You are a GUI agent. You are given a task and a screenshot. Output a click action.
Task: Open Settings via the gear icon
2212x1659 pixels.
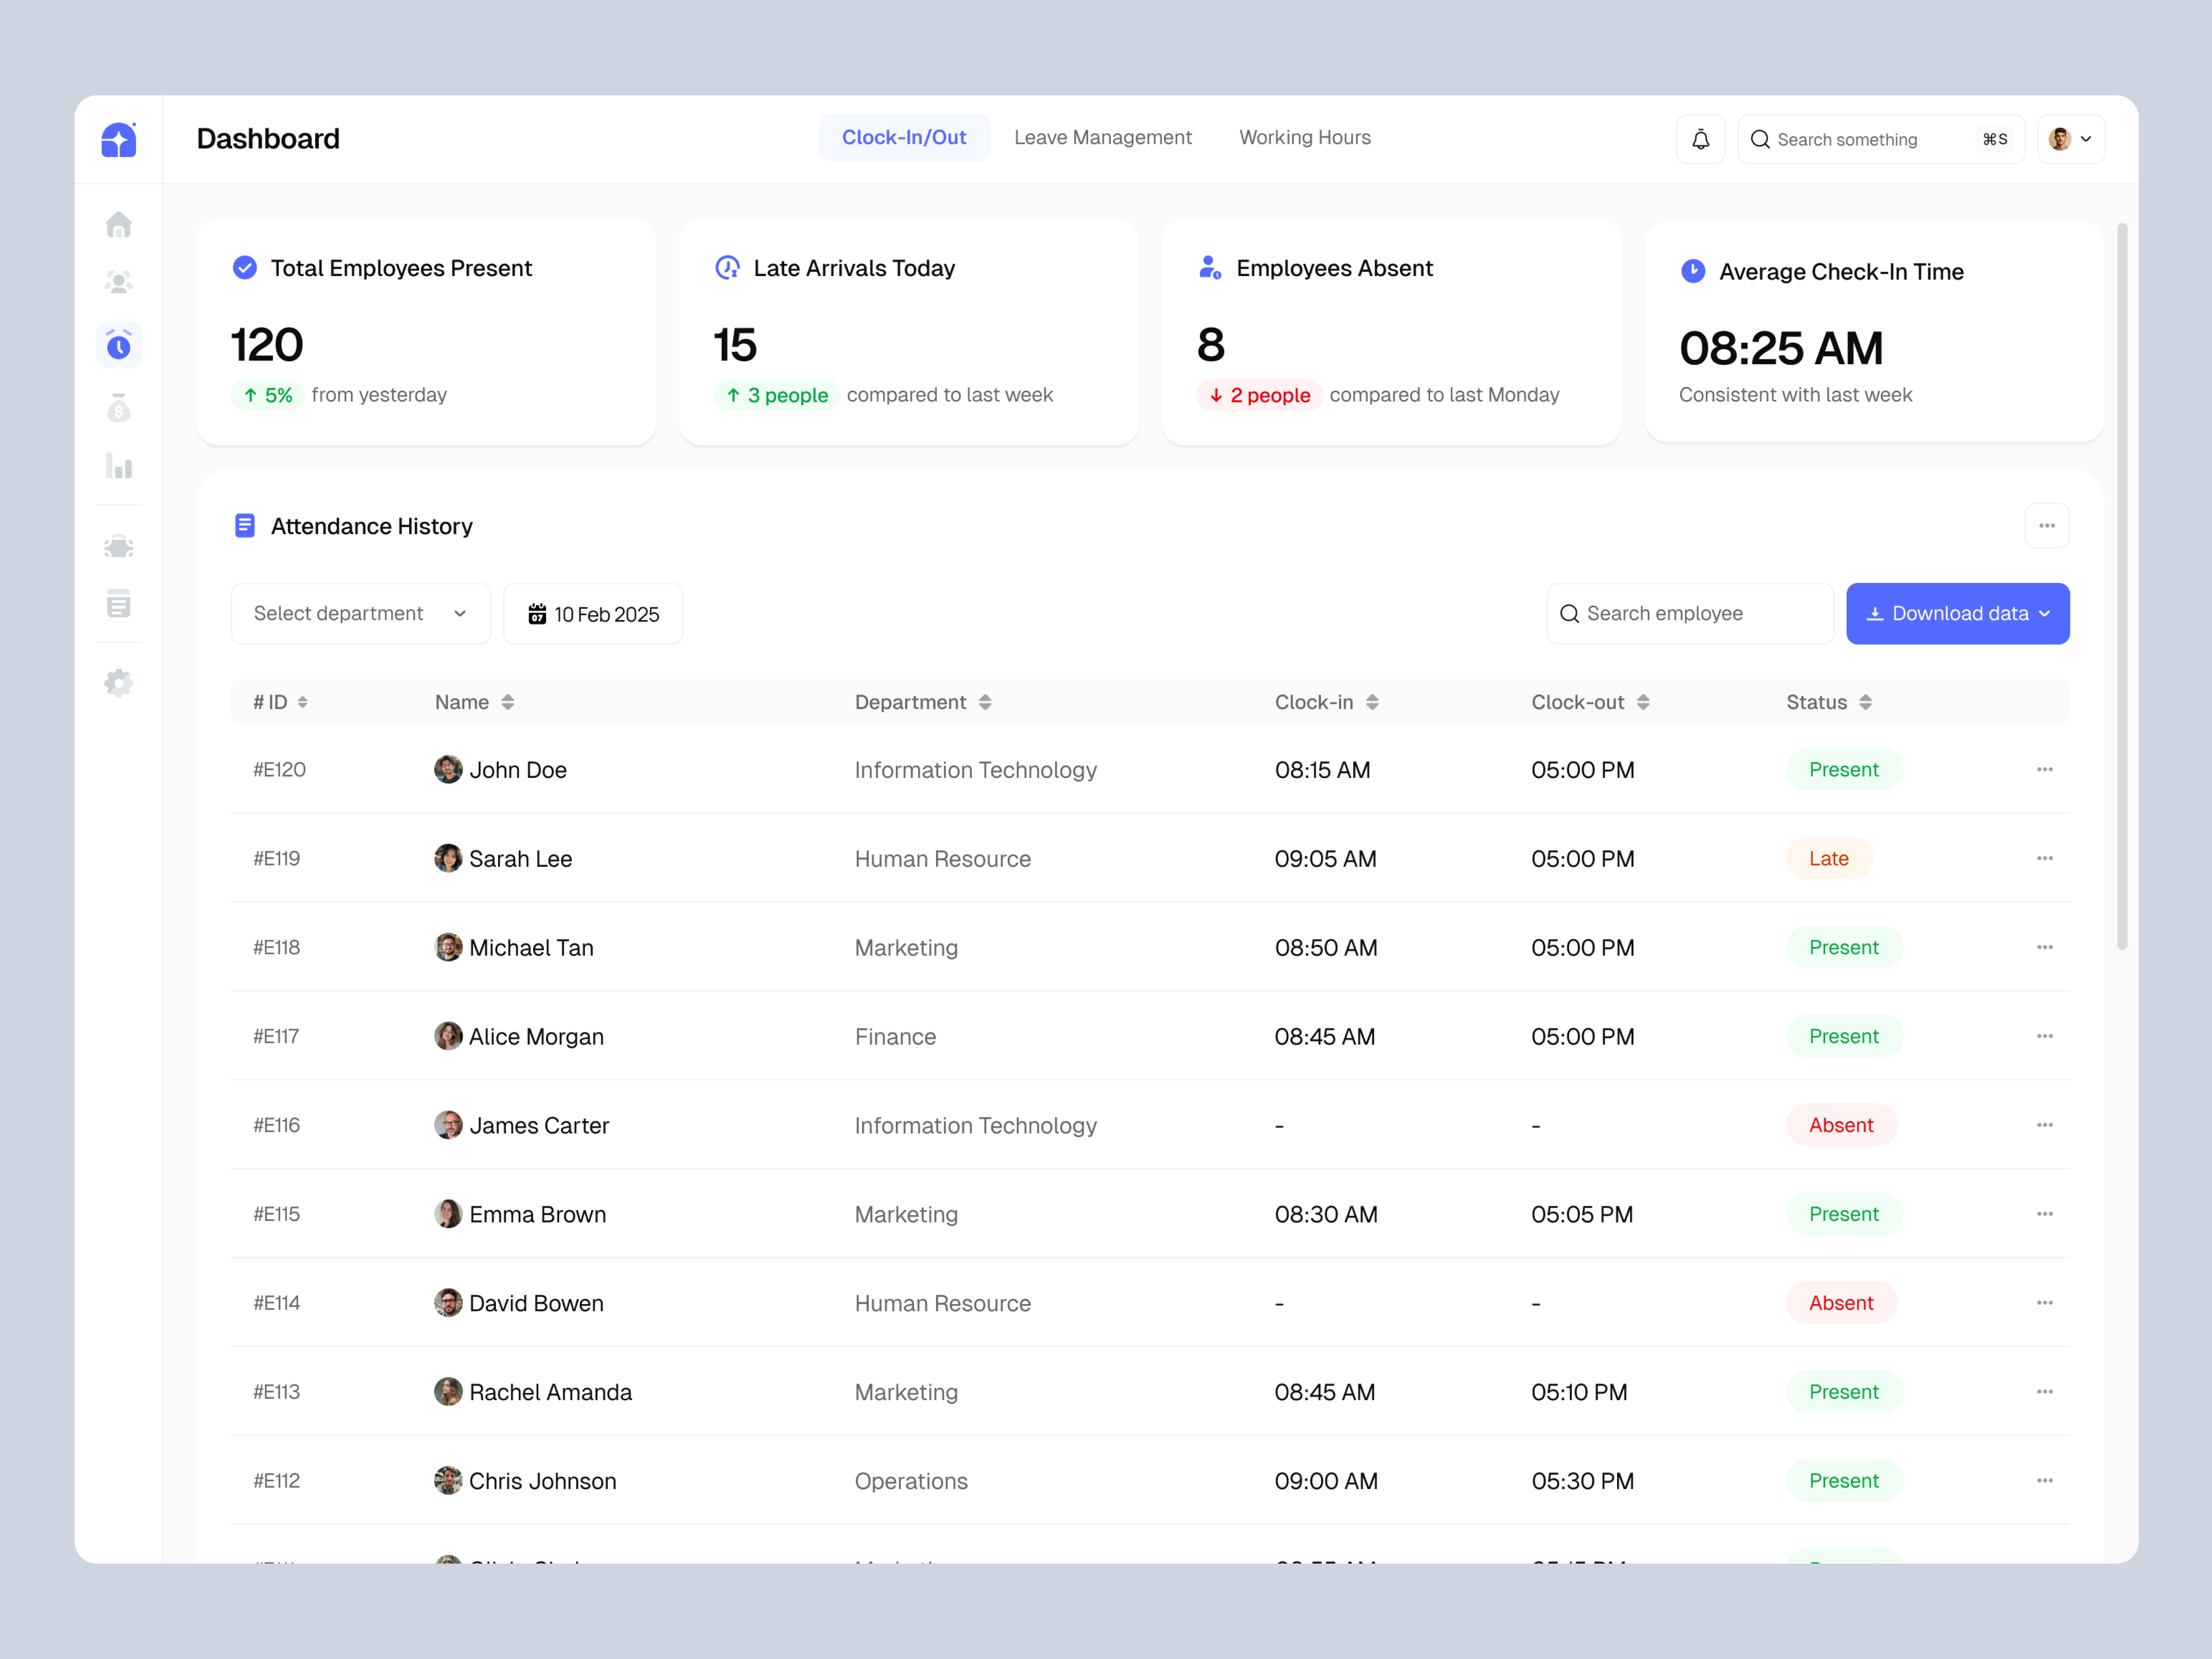tap(119, 682)
